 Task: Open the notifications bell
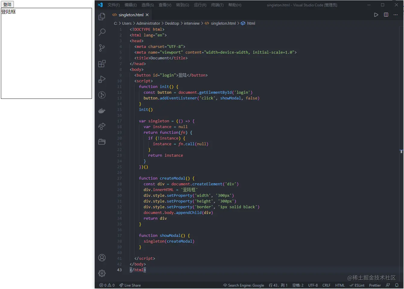(397, 285)
